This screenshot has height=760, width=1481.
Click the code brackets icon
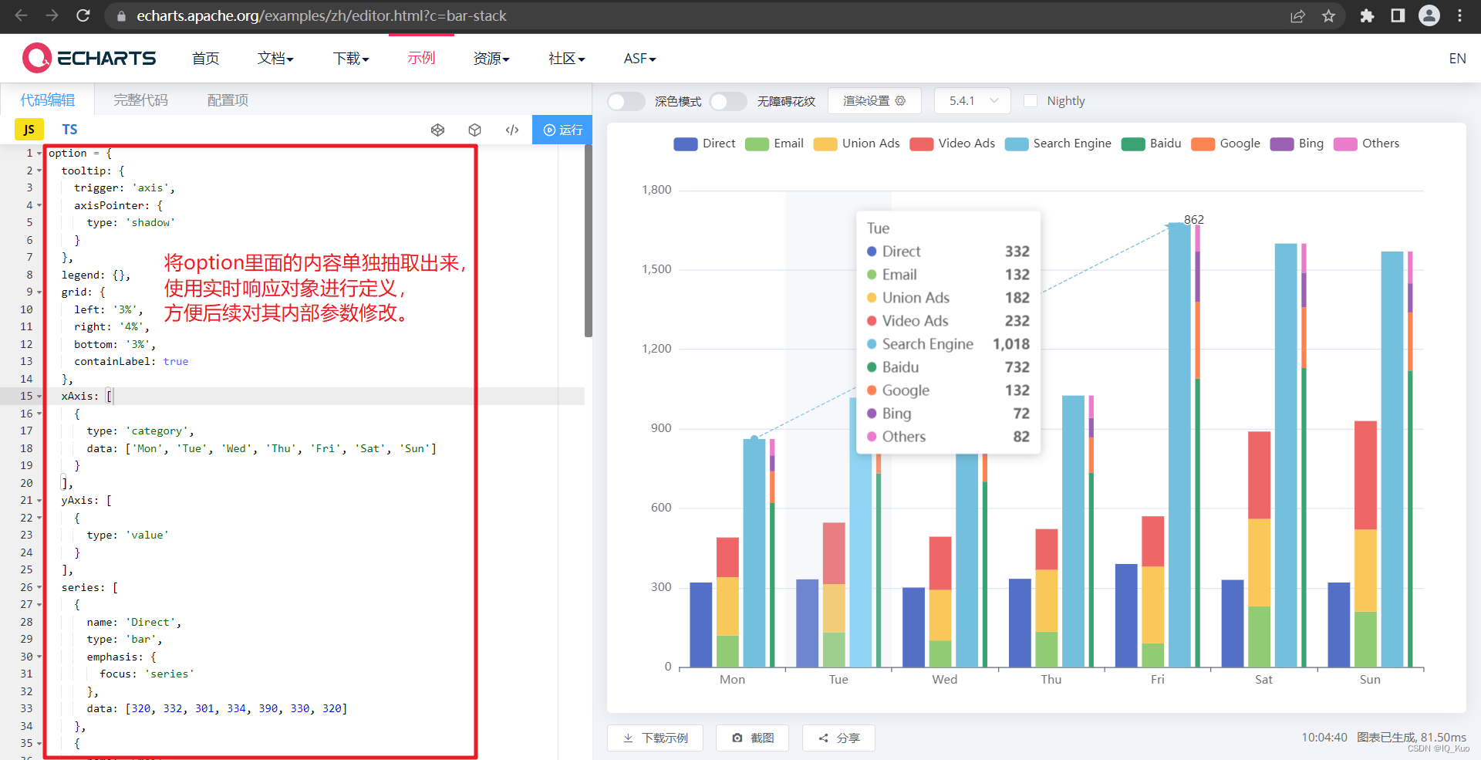click(512, 130)
